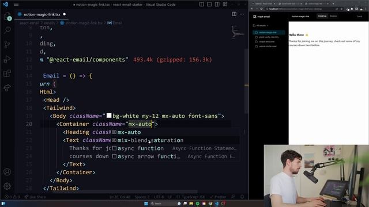Open vercel-invite-user in the emails sidebar
The image size is (369, 207).
[x=268, y=46]
